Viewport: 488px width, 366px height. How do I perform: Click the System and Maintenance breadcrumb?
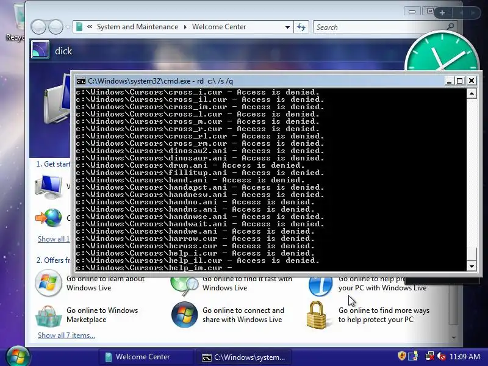pos(137,27)
